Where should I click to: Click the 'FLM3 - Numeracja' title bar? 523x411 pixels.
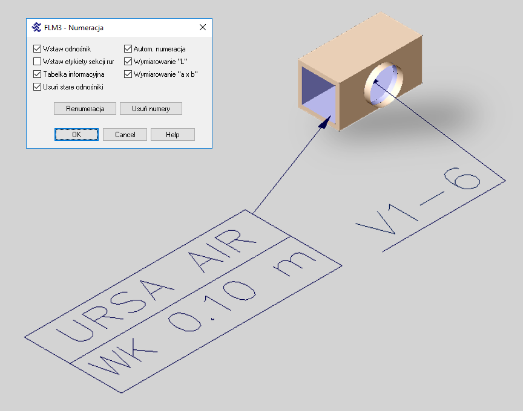coord(115,28)
